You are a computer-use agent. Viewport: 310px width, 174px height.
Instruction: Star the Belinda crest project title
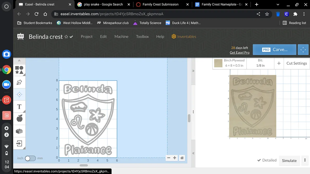tap(66, 37)
